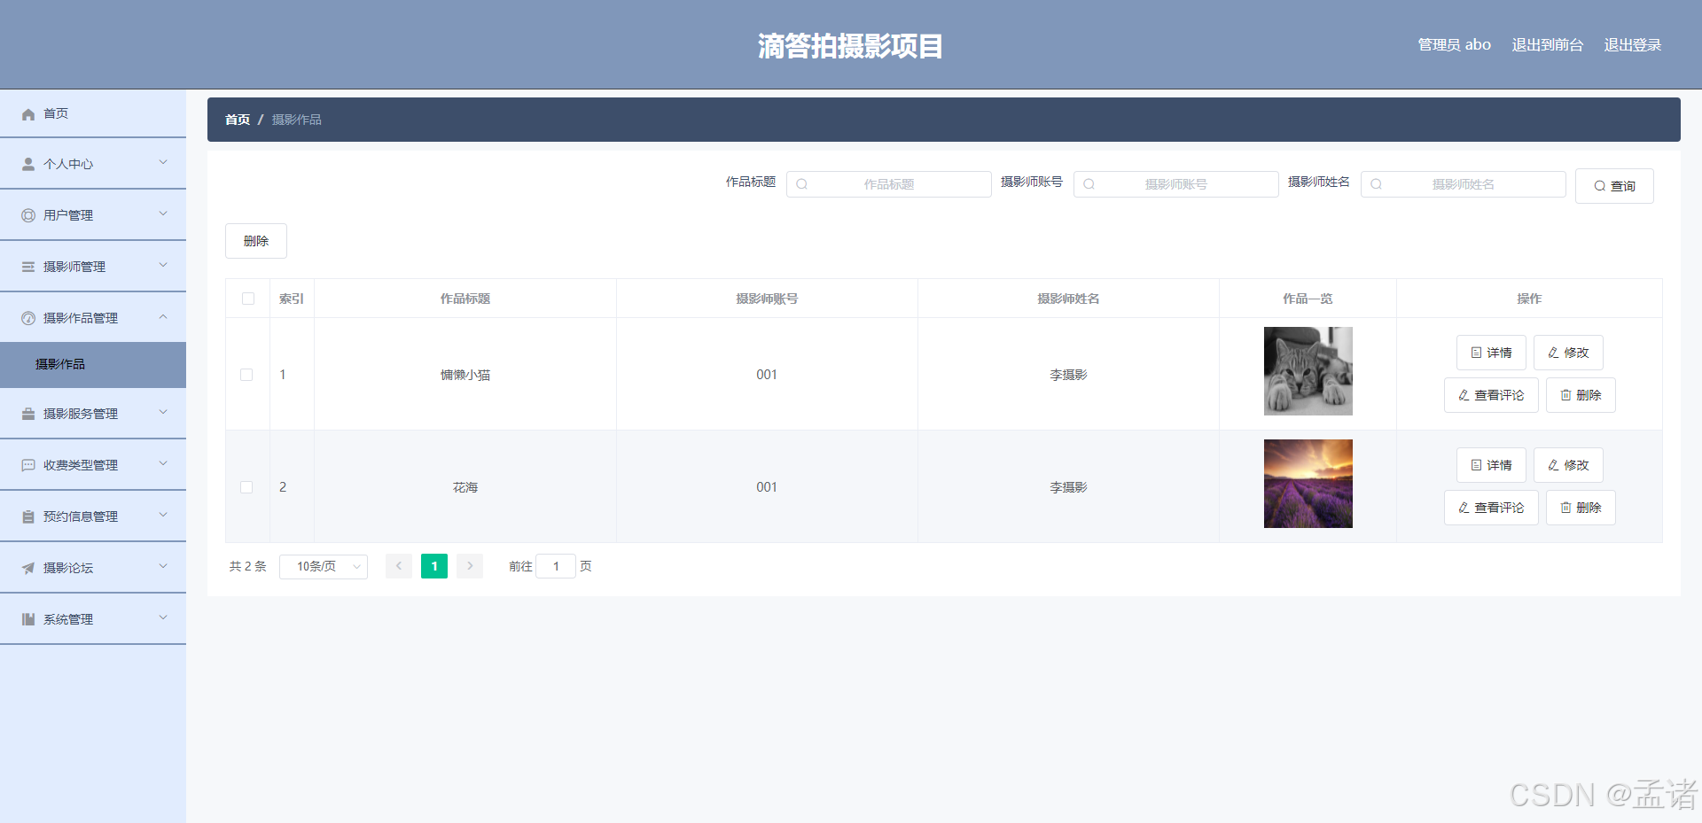Check the checkbox for row 2 花海

pyautogui.click(x=247, y=486)
